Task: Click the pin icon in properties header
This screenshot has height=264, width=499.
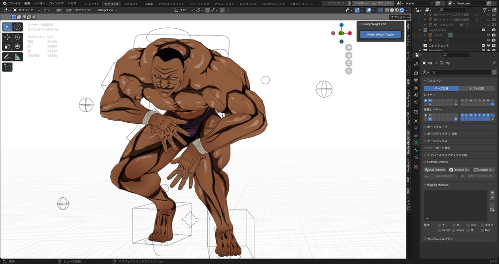Action: [x=494, y=63]
